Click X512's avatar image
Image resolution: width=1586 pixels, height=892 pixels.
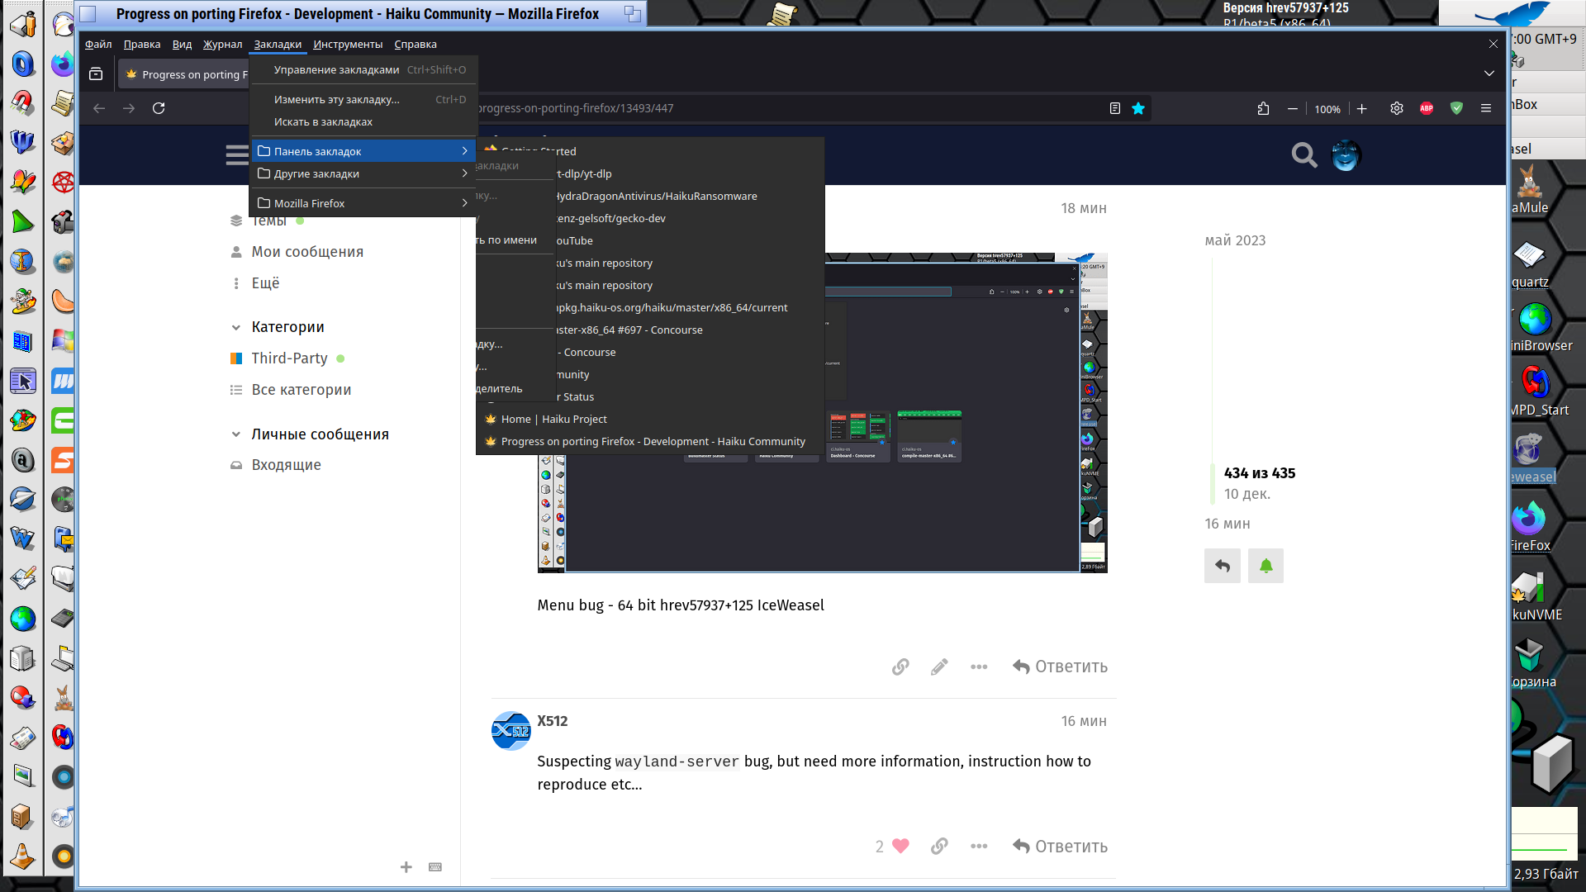click(511, 731)
